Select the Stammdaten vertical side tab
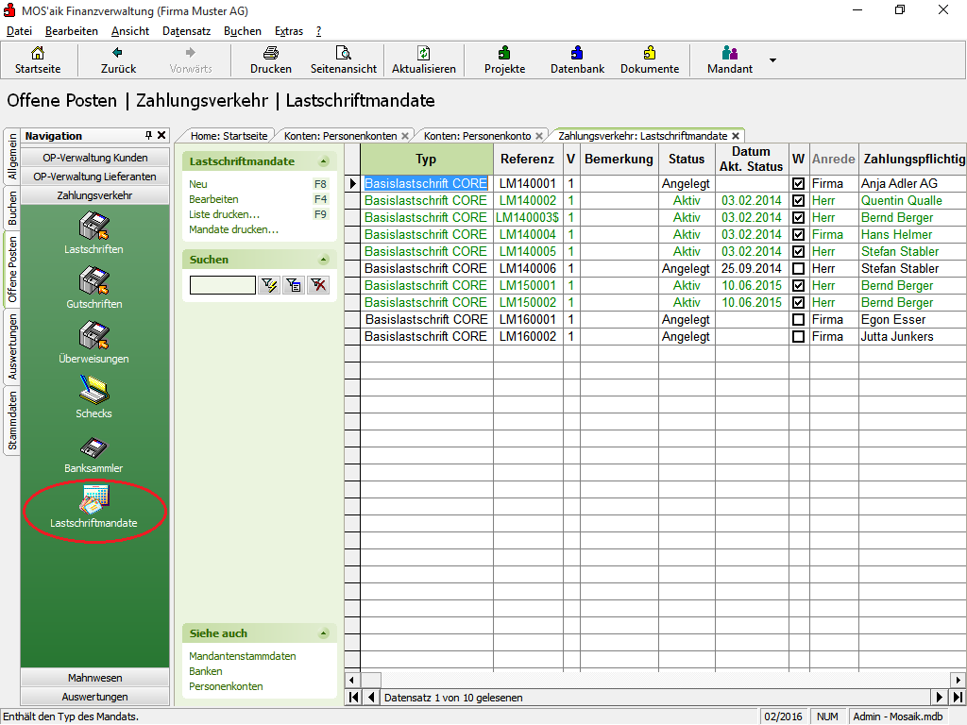The width and height of the screenshot is (967, 725). (x=12, y=421)
